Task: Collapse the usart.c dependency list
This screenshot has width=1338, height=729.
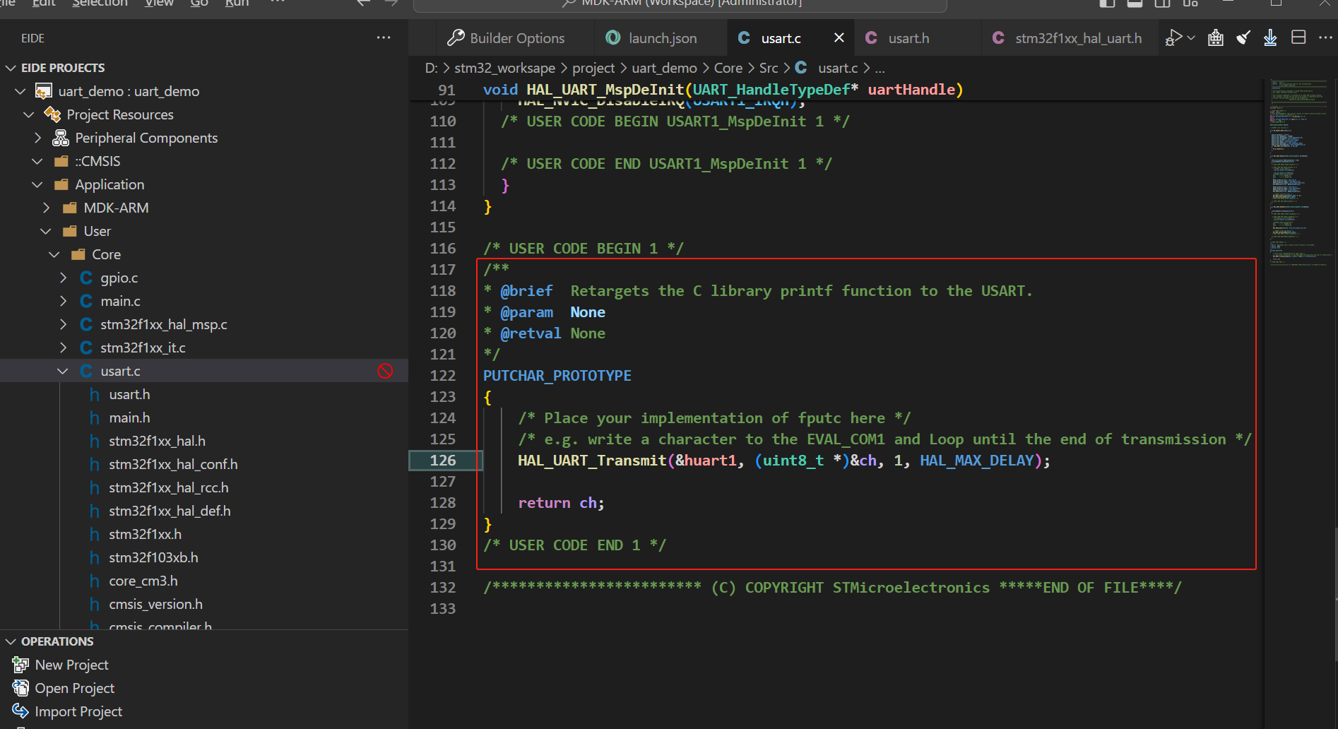Action: click(63, 371)
